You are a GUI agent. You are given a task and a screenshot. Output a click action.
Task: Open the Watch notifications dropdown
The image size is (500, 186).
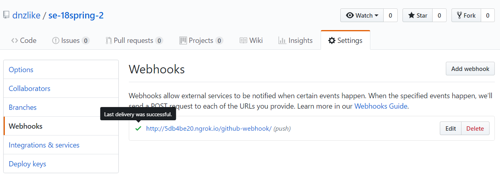pyautogui.click(x=362, y=15)
